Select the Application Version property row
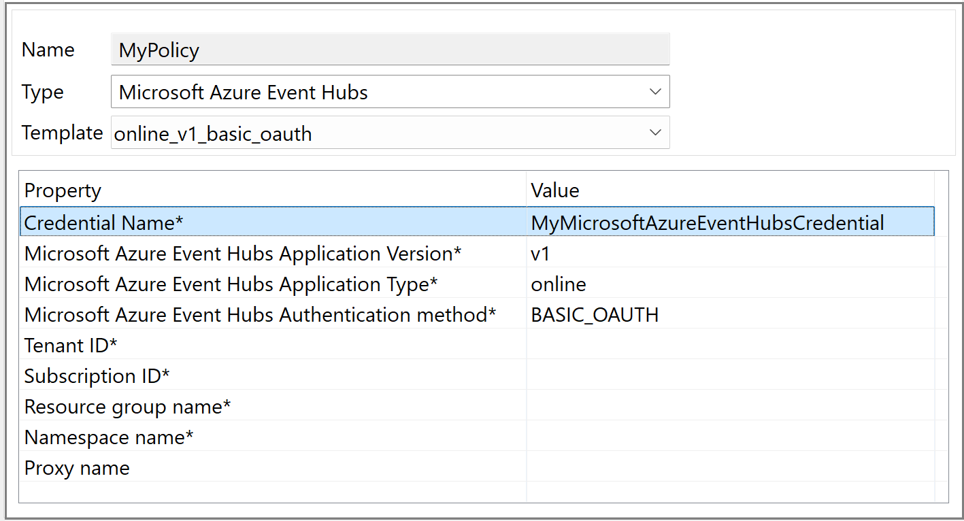The width and height of the screenshot is (964, 521). [272, 254]
